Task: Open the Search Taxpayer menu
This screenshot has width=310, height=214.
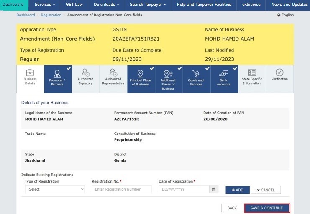Action: (147, 5)
